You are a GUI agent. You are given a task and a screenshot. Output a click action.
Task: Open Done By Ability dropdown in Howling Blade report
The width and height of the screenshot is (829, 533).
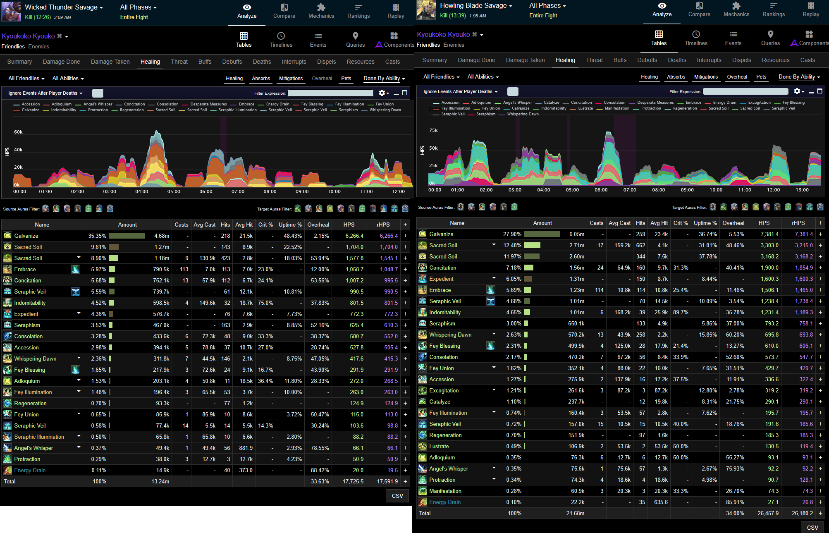click(x=799, y=76)
